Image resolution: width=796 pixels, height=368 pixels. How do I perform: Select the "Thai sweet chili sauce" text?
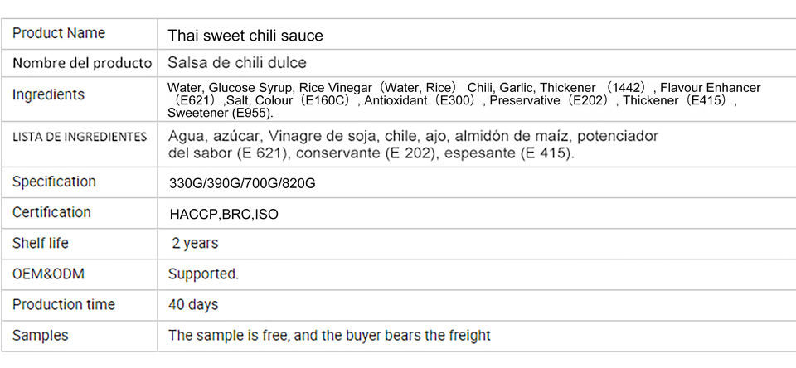[245, 36]
